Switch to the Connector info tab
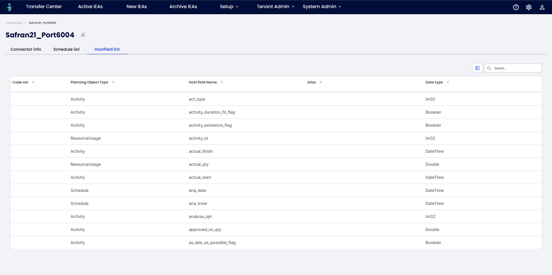Image resolution: width=552 pixels, height=275 pixels. point(26,49)
